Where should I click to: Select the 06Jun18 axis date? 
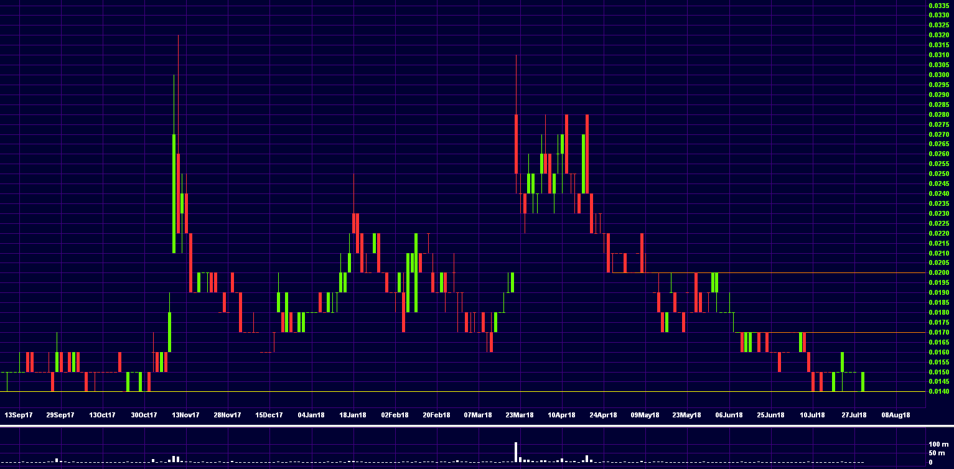729,415
